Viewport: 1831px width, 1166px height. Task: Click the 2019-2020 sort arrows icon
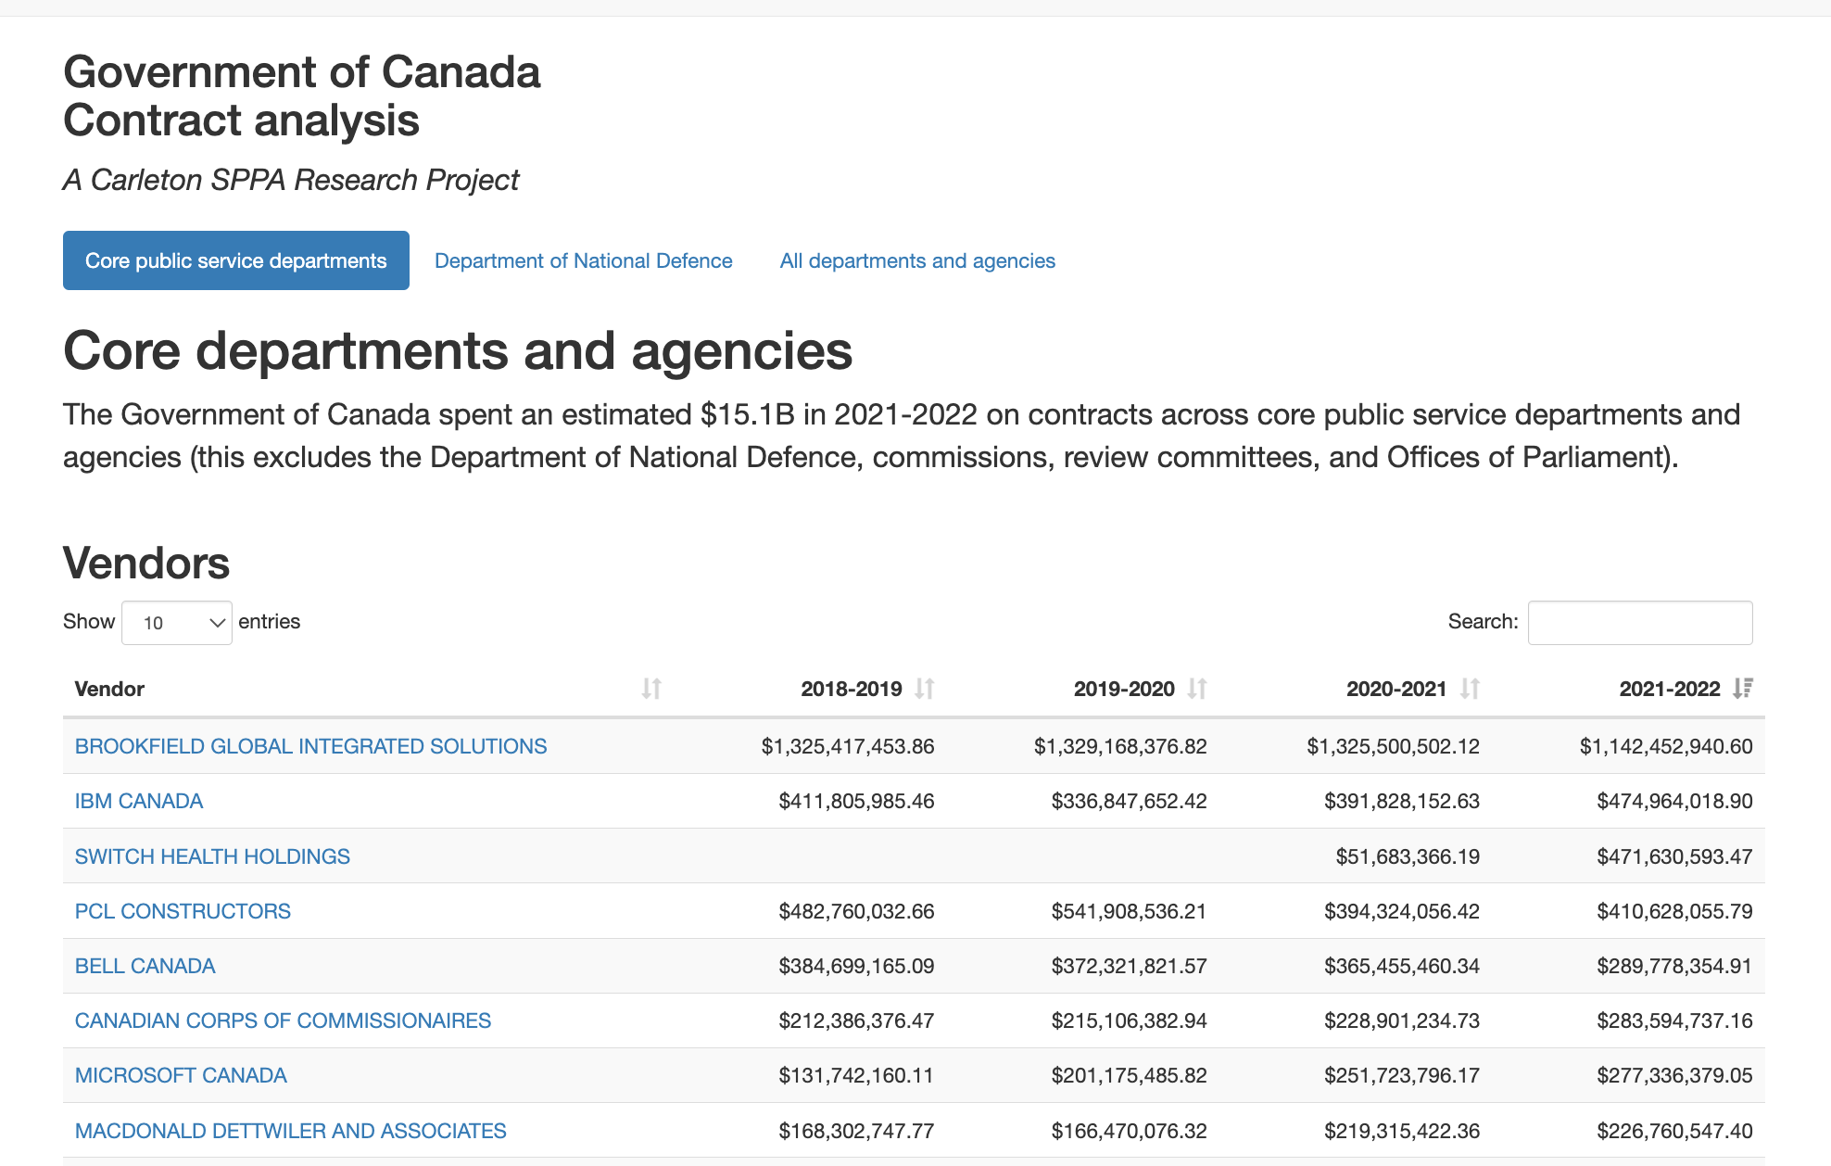tap(1197, 689)
